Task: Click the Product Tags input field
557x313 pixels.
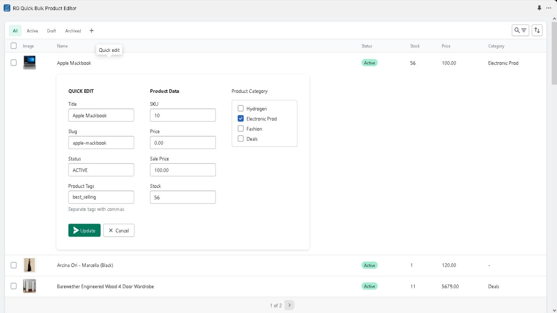Action: [101, 197]
